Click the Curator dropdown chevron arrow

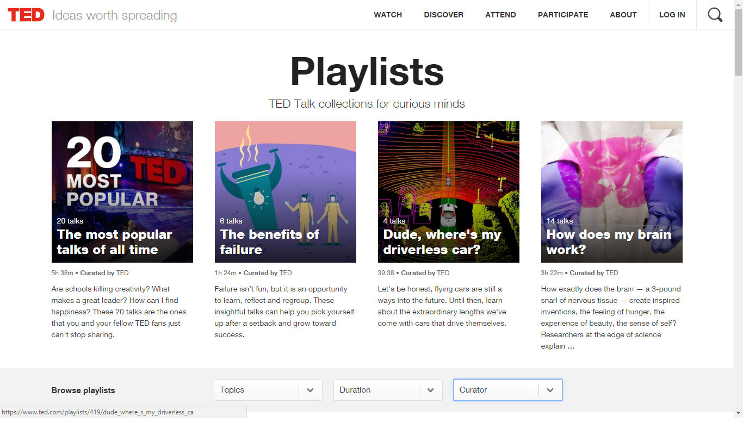click(x=550, y=390)
